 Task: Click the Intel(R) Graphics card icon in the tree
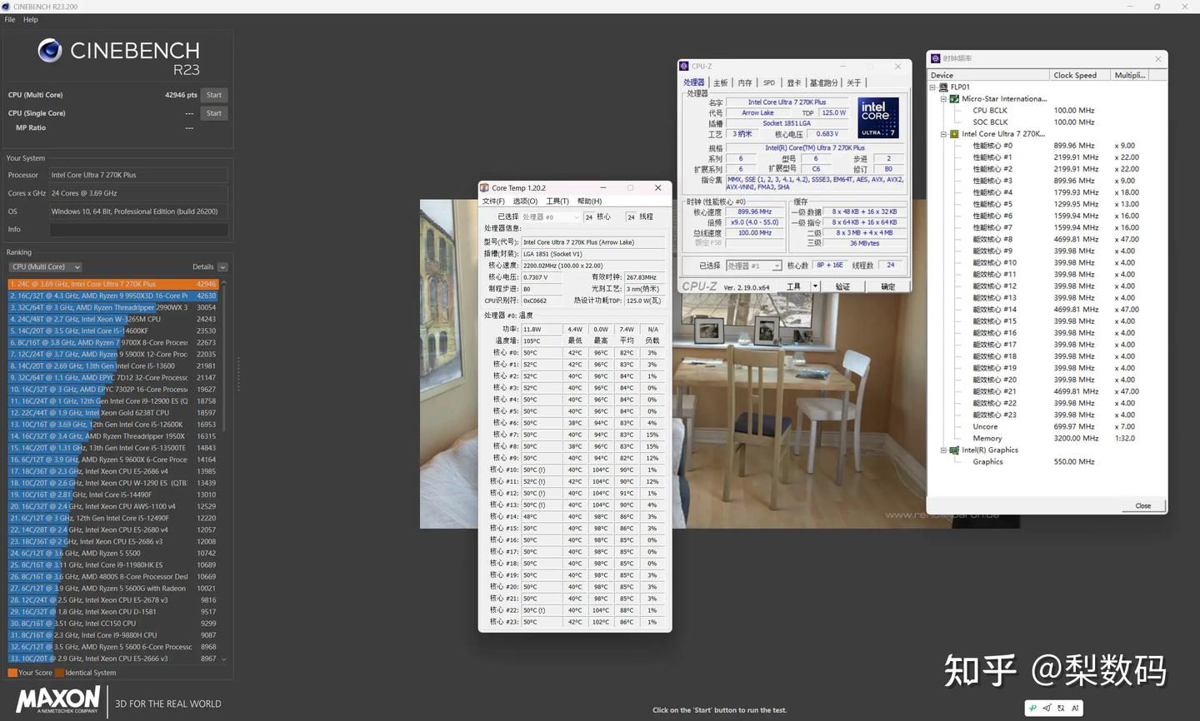pos(954,450)
